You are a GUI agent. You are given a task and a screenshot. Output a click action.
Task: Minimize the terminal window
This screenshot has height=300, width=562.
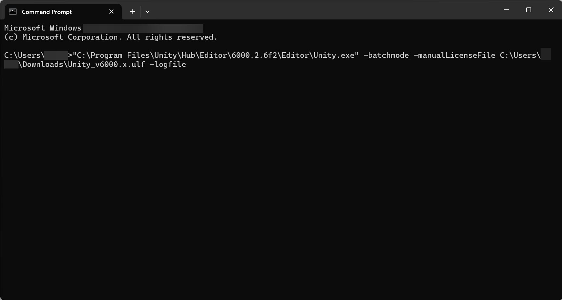(506, 10)
